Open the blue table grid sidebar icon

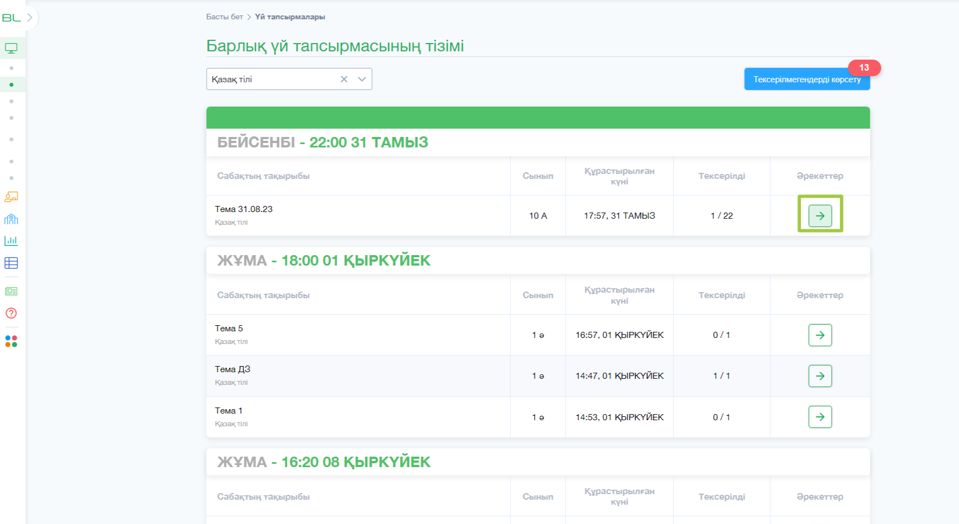pyautogui.click(x=11, y=263)
